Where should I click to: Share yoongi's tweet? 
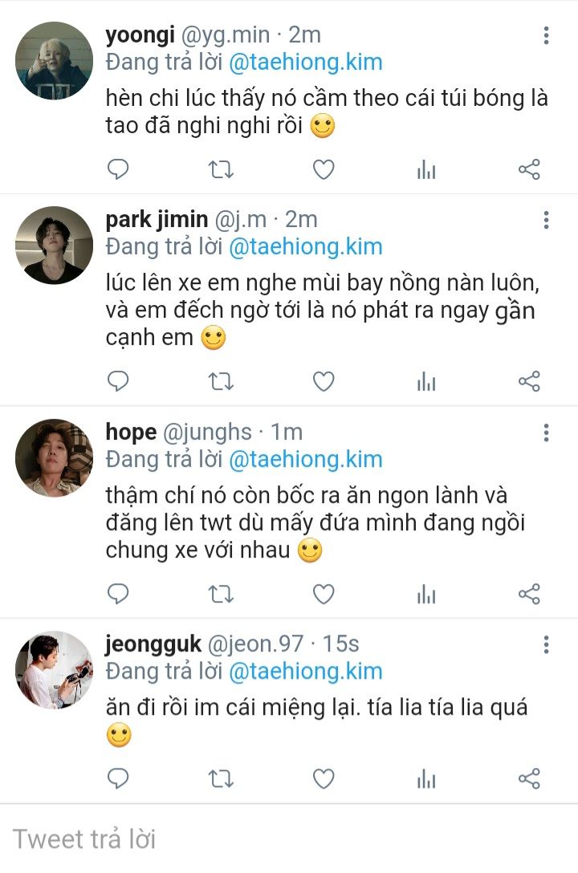(x=529, y=169)
